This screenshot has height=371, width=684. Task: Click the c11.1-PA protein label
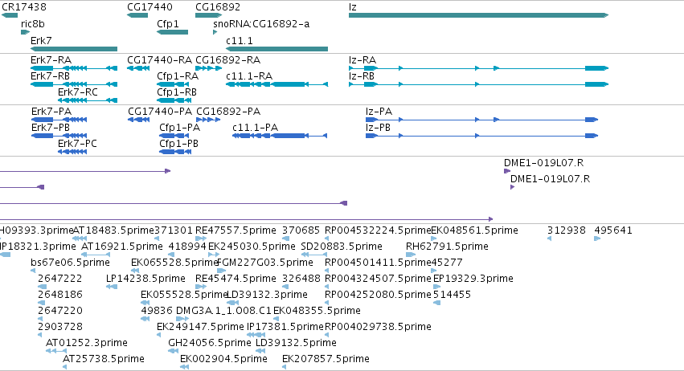tap(255, 128)
